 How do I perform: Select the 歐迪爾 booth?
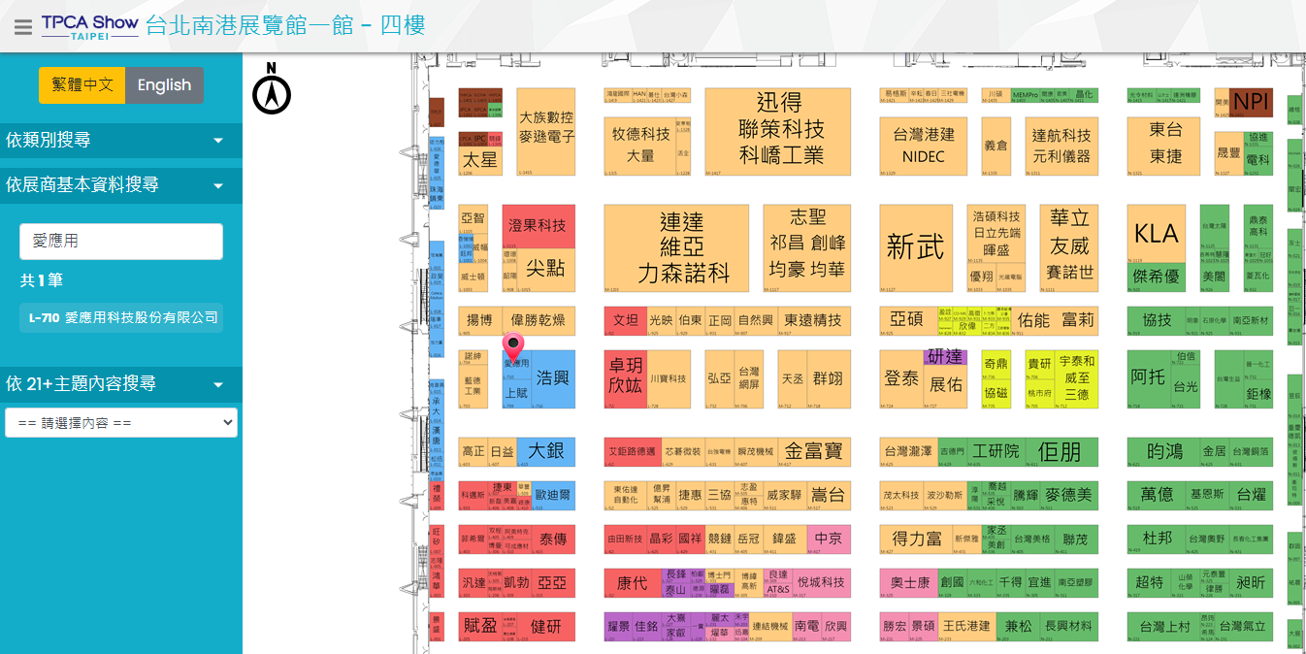(553, 495)
